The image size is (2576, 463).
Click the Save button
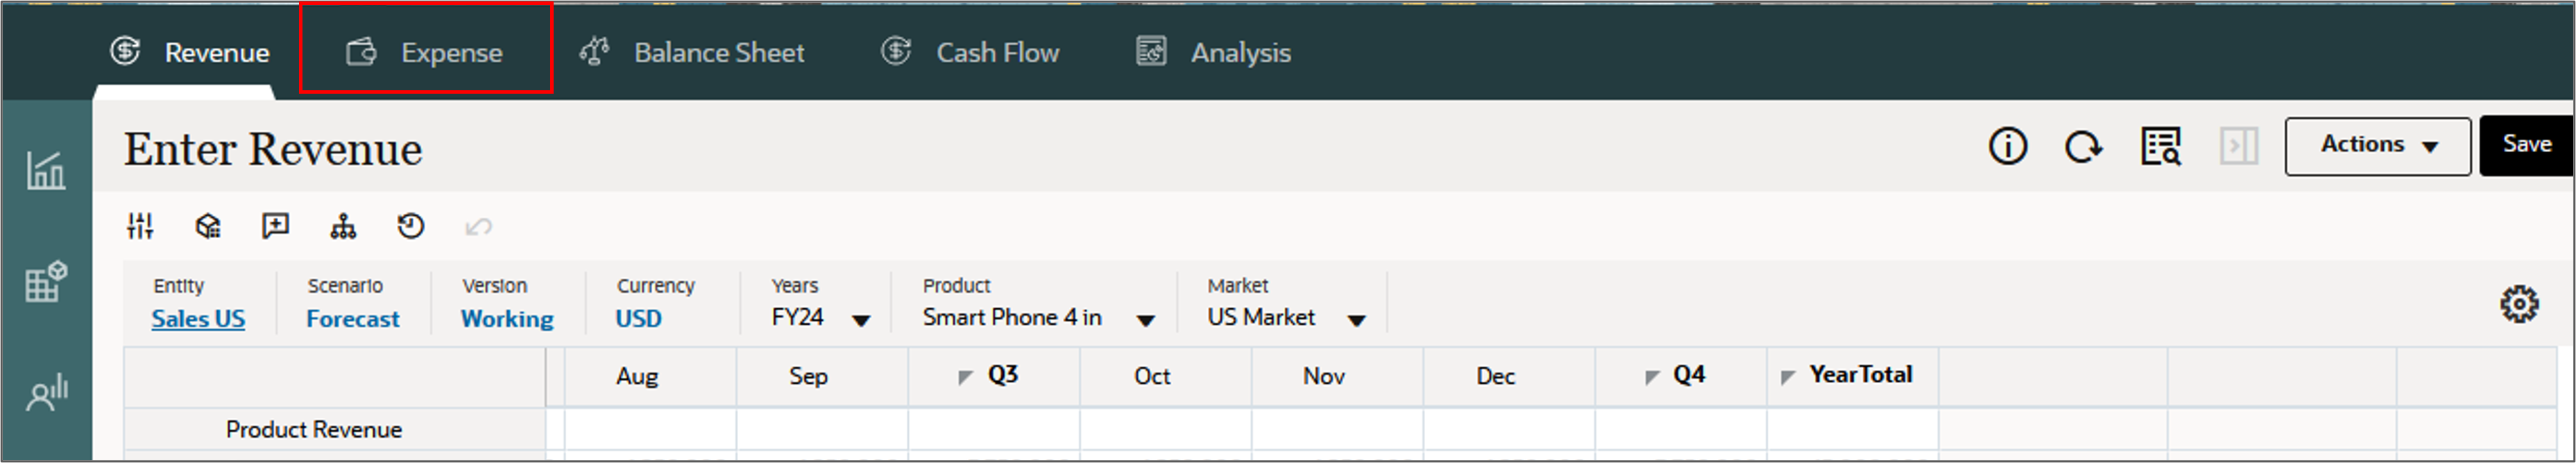click(2526, 146)
